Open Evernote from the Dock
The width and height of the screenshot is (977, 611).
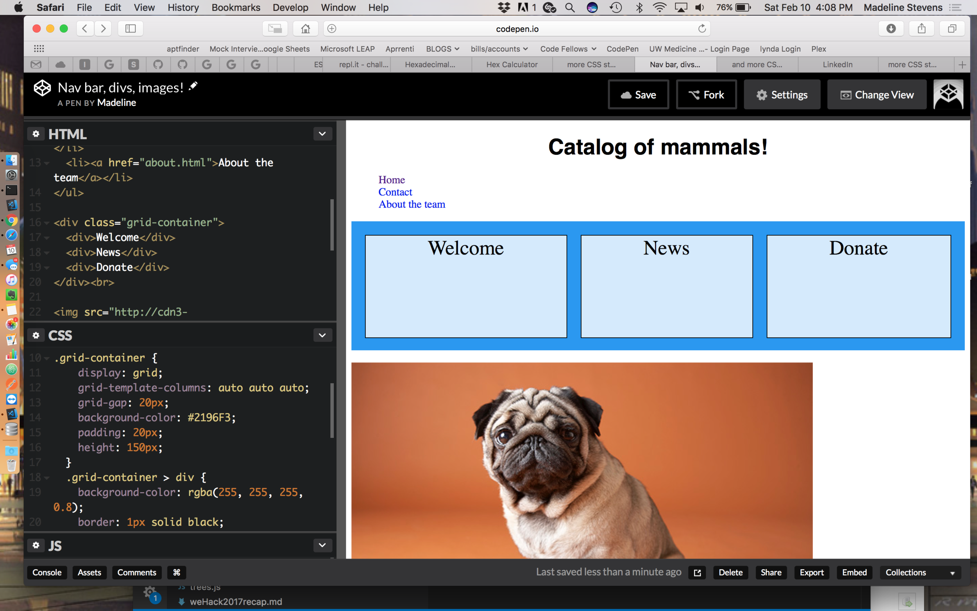[11, 295]
